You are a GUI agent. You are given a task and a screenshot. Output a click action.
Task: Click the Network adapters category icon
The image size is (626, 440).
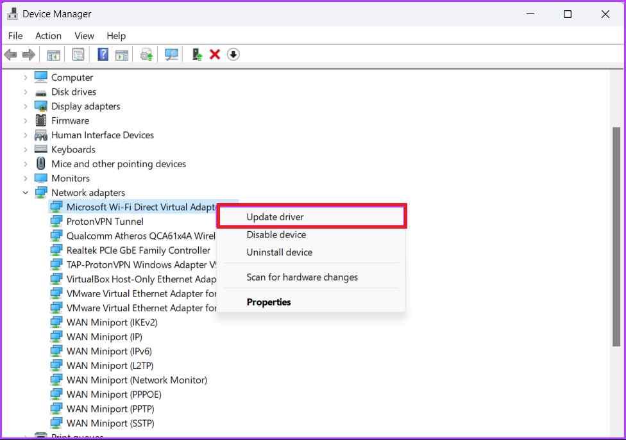click(40, 193)
